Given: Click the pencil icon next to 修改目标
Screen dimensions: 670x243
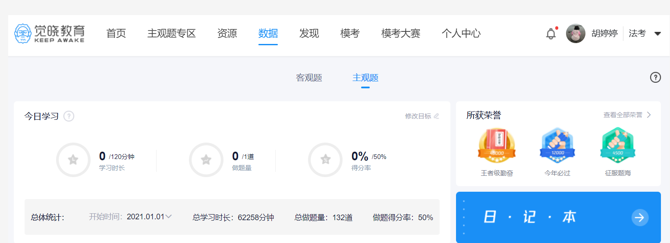Looking at the screenshot, I should point(436,116).
